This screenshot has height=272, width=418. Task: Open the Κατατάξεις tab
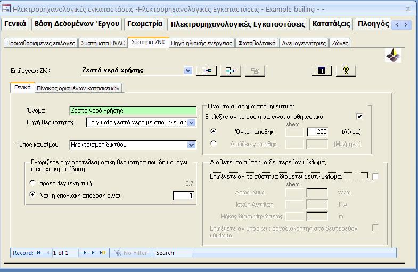331,24
